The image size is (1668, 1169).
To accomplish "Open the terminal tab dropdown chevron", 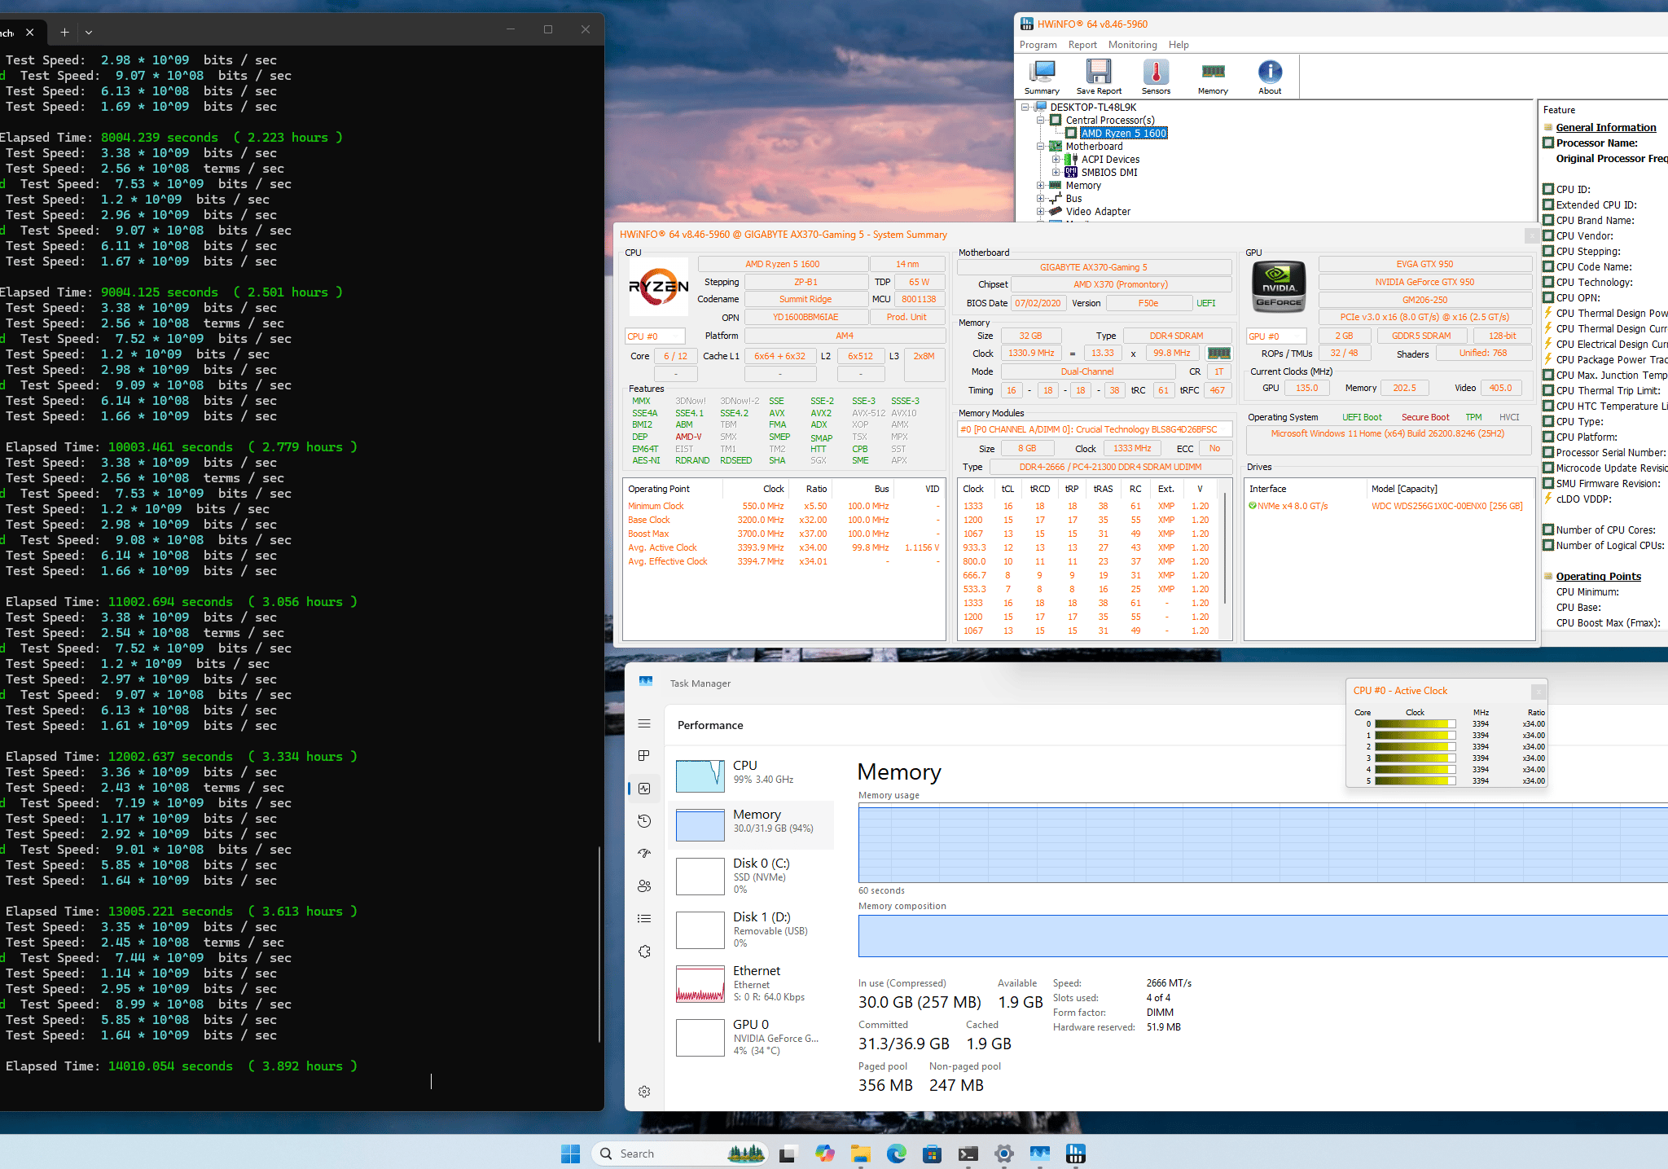I will coord(89,33).
